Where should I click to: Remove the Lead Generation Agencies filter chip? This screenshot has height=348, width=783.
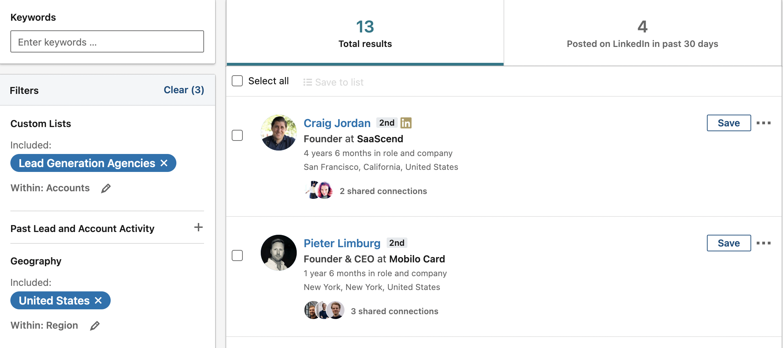tap(164, 163)
